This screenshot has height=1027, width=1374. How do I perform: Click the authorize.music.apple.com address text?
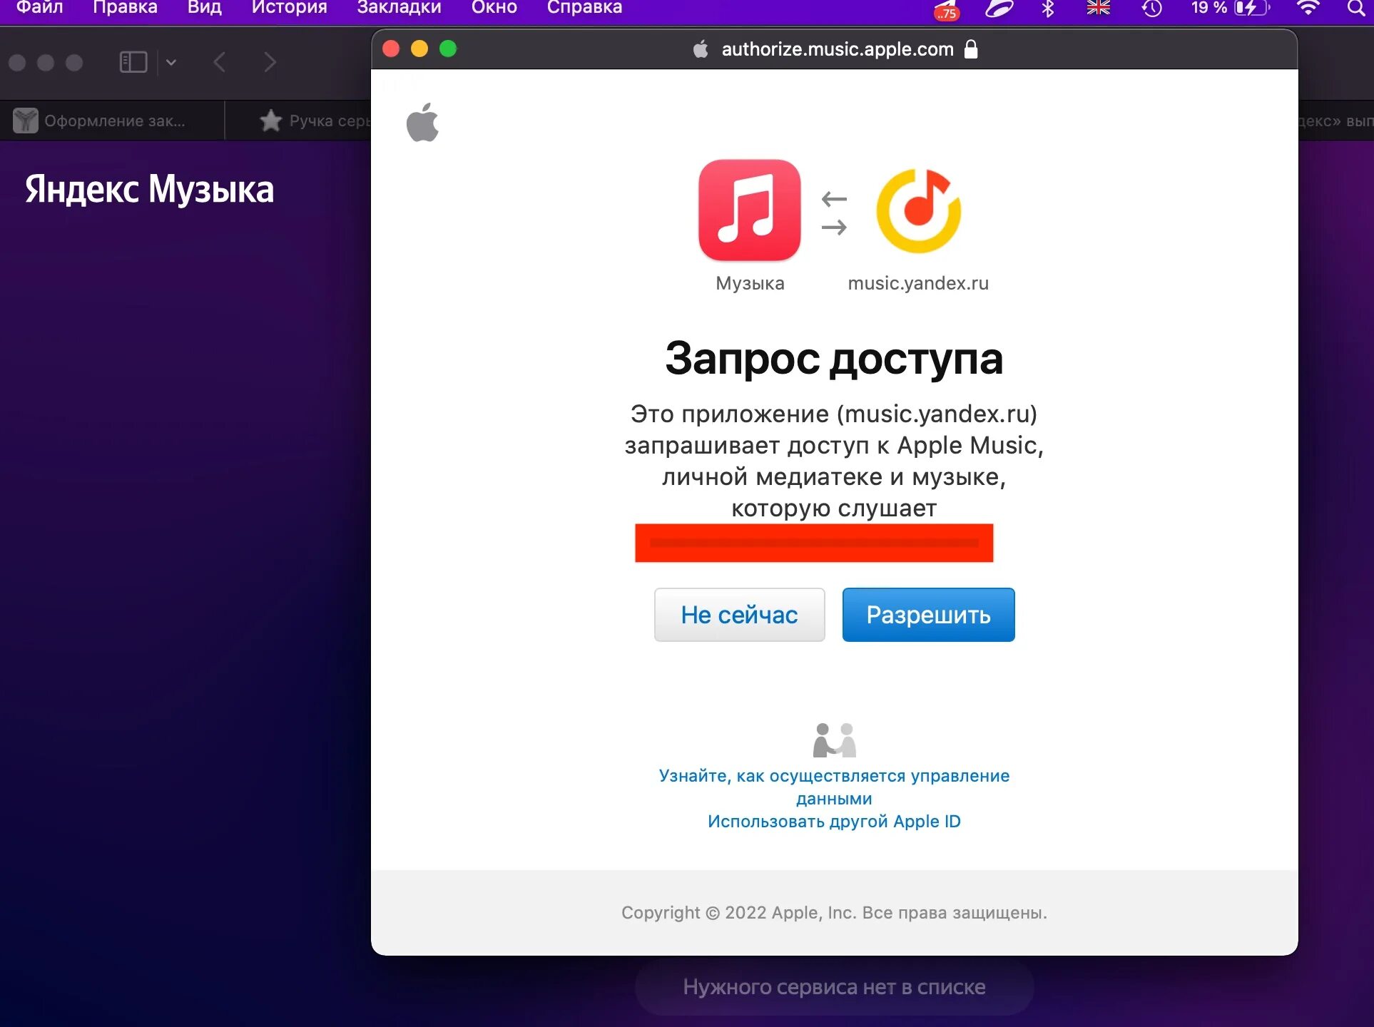[837, 49]
